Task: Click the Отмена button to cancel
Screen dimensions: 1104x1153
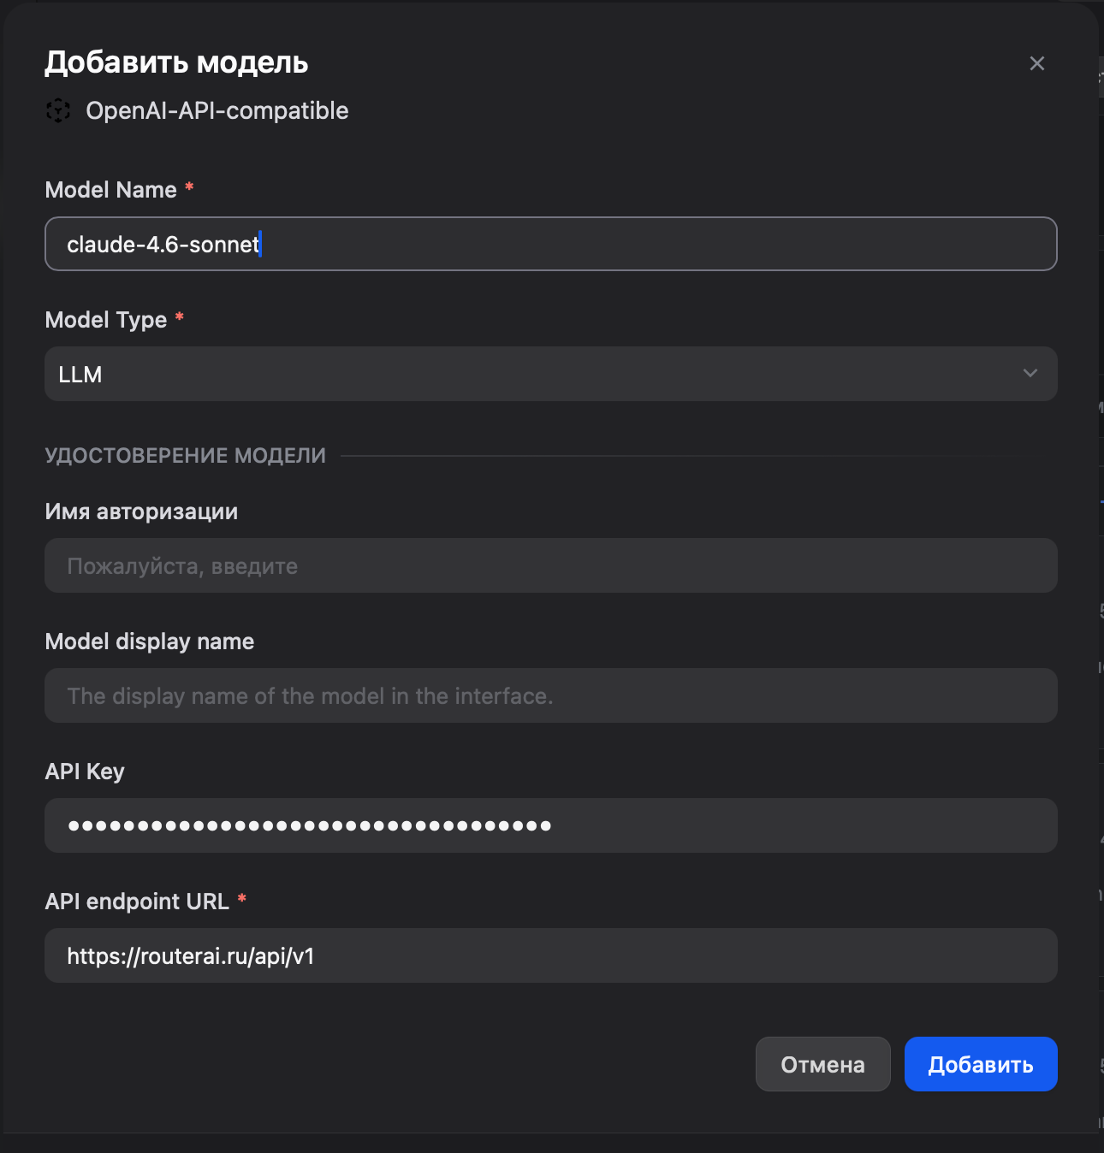Action: (x=822, y=1063)
